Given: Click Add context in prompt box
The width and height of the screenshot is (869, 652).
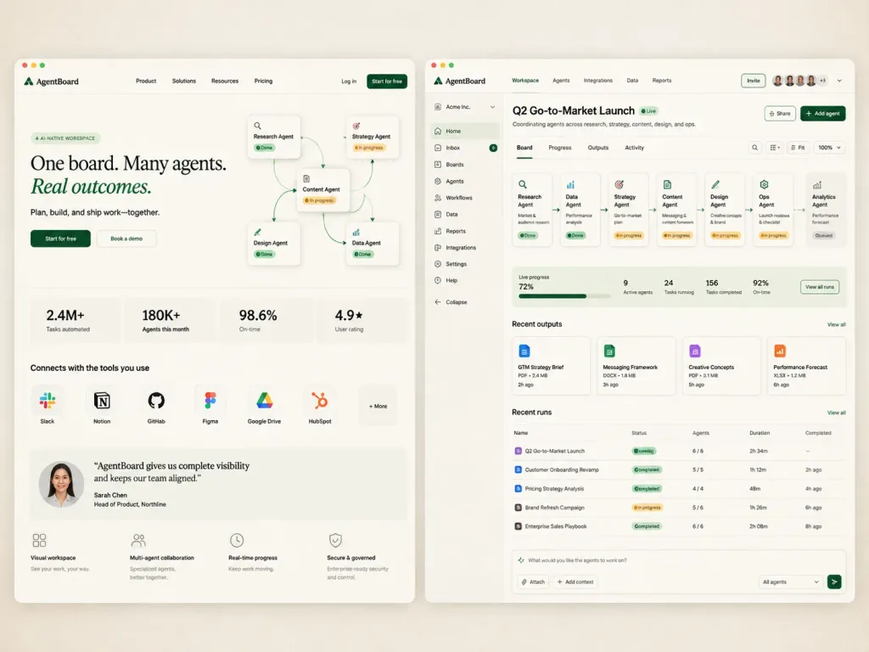Looking at the screenshot, I should pyautogui.click(x=575, y=582).
